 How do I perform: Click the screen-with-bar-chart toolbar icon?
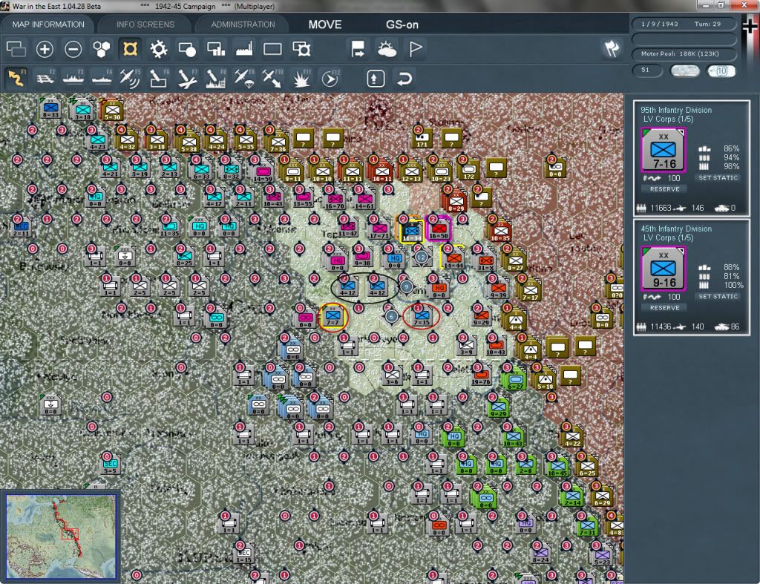tap(216, 49)
